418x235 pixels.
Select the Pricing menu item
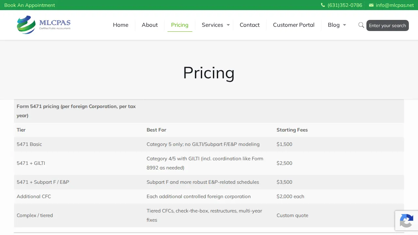pos(180,25)
